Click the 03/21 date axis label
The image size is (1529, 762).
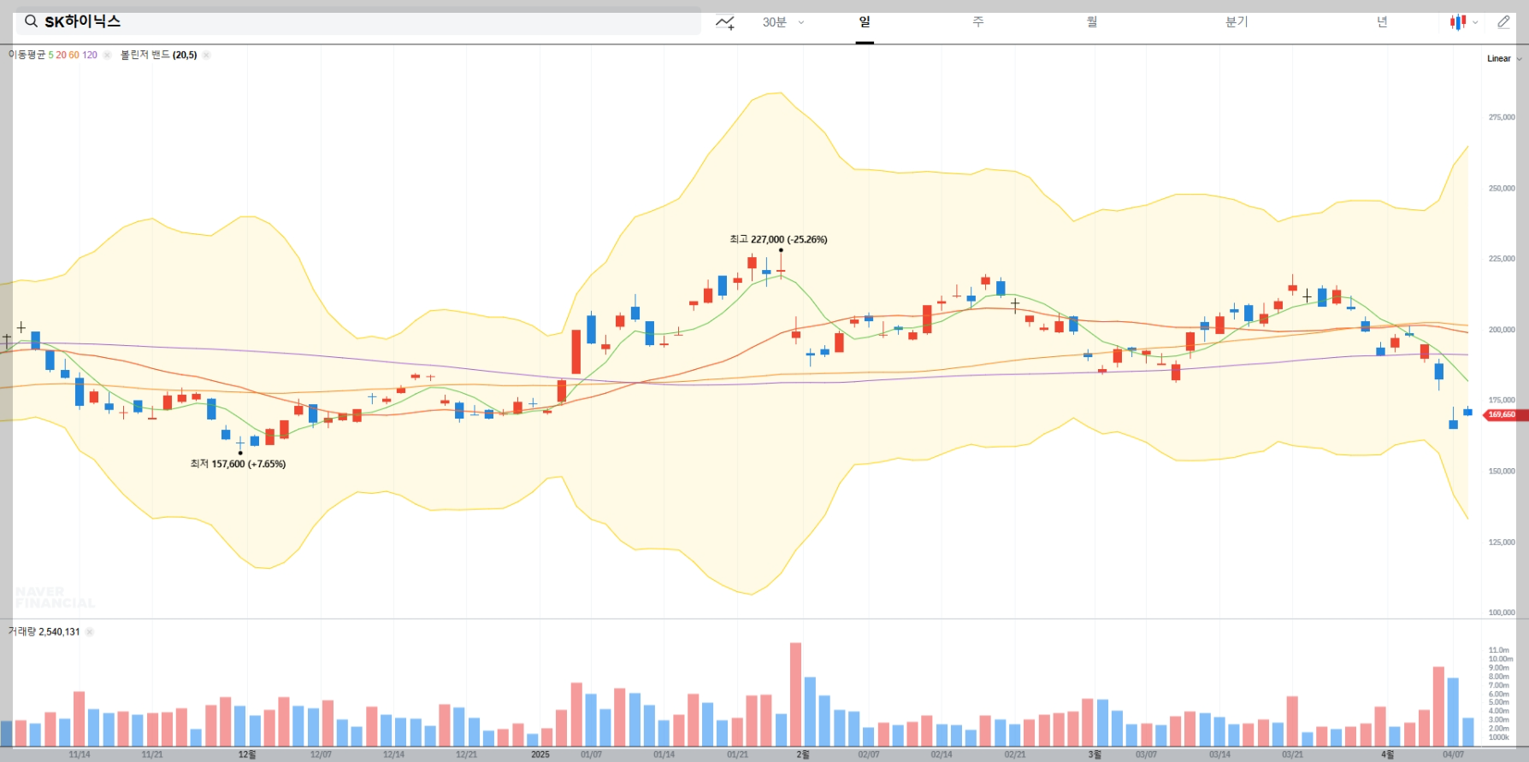point(1292,754)
